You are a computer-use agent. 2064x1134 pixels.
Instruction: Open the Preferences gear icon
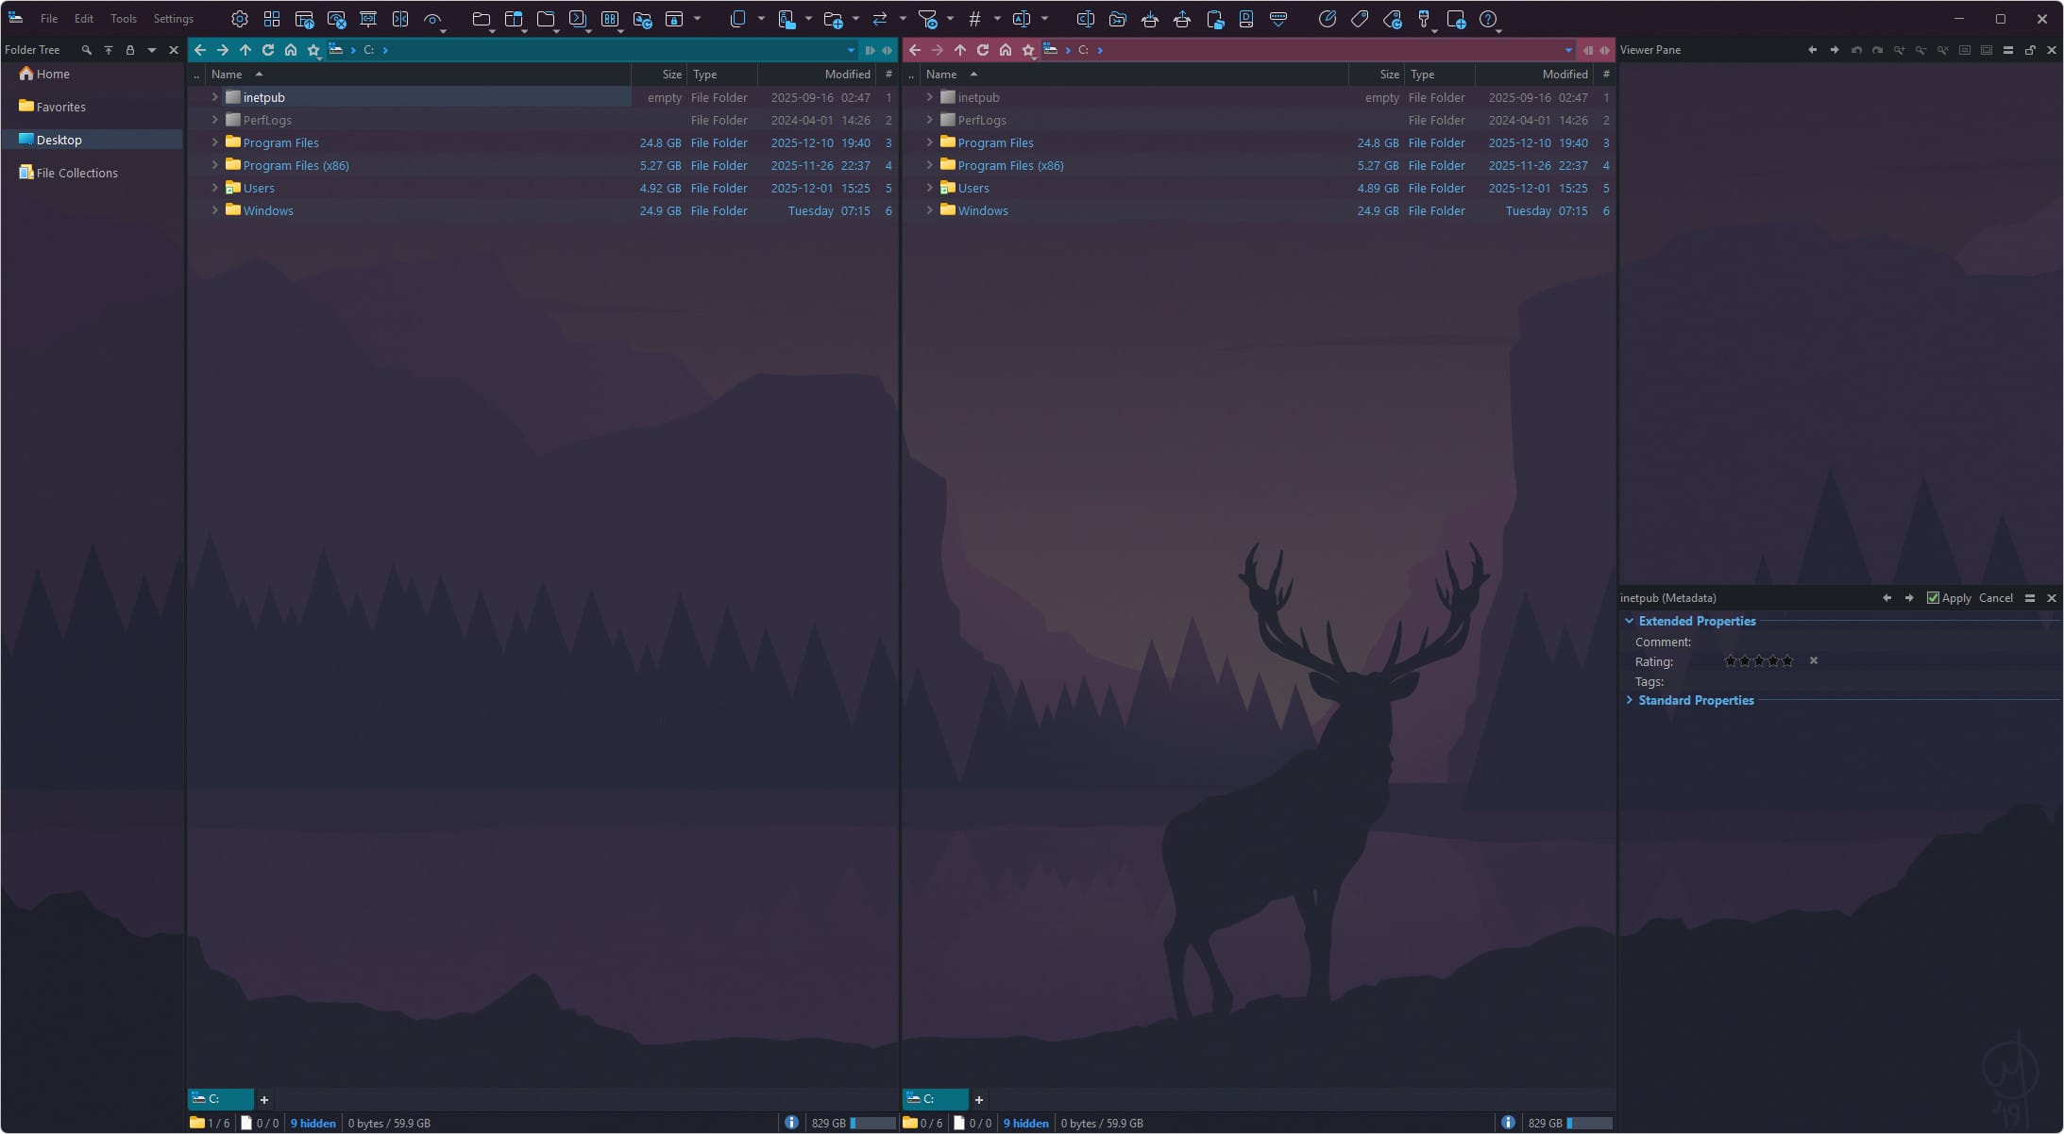pos(240,18)
